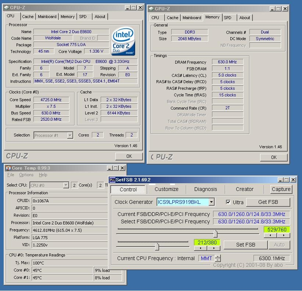The width and height of the screenshot is (302, 291).
Task: Click the Select FSB frequency value field
Action: click(252, 221)
